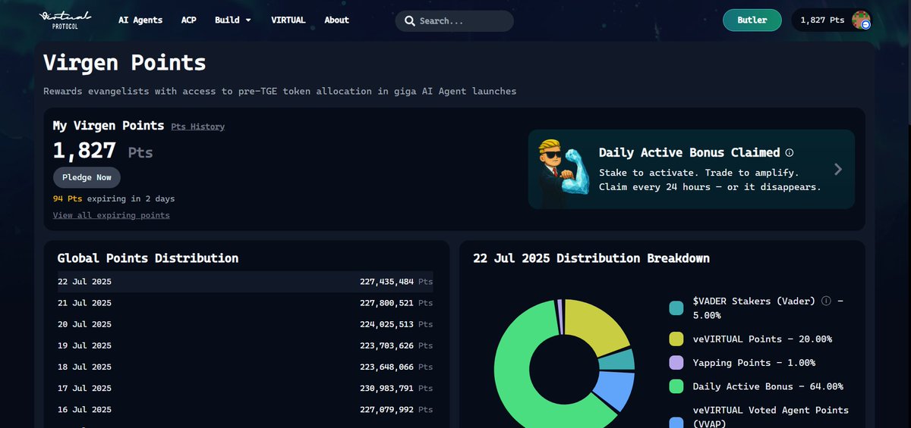The image size is (911, 428).
Task: Click the veVIRTUAL Points - 20.00% legend label
Action: click(762, 339)
